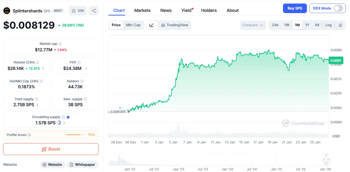Toggle Log scale on chart

[x=328, y=25]
